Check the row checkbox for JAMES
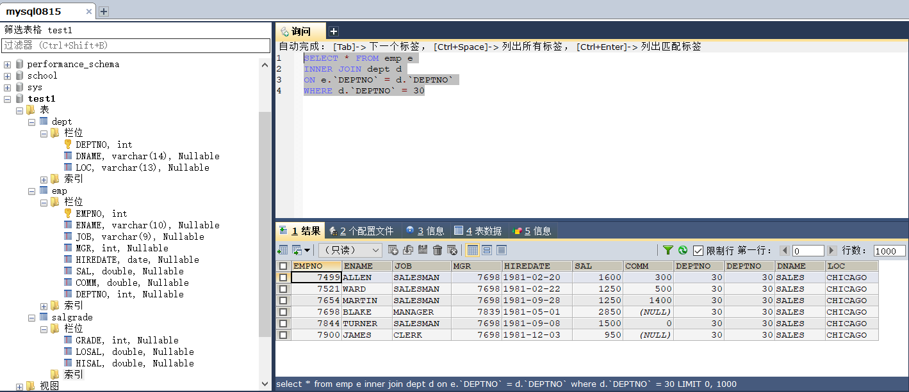The image size is (909, 392). click(x=283, y=335)
